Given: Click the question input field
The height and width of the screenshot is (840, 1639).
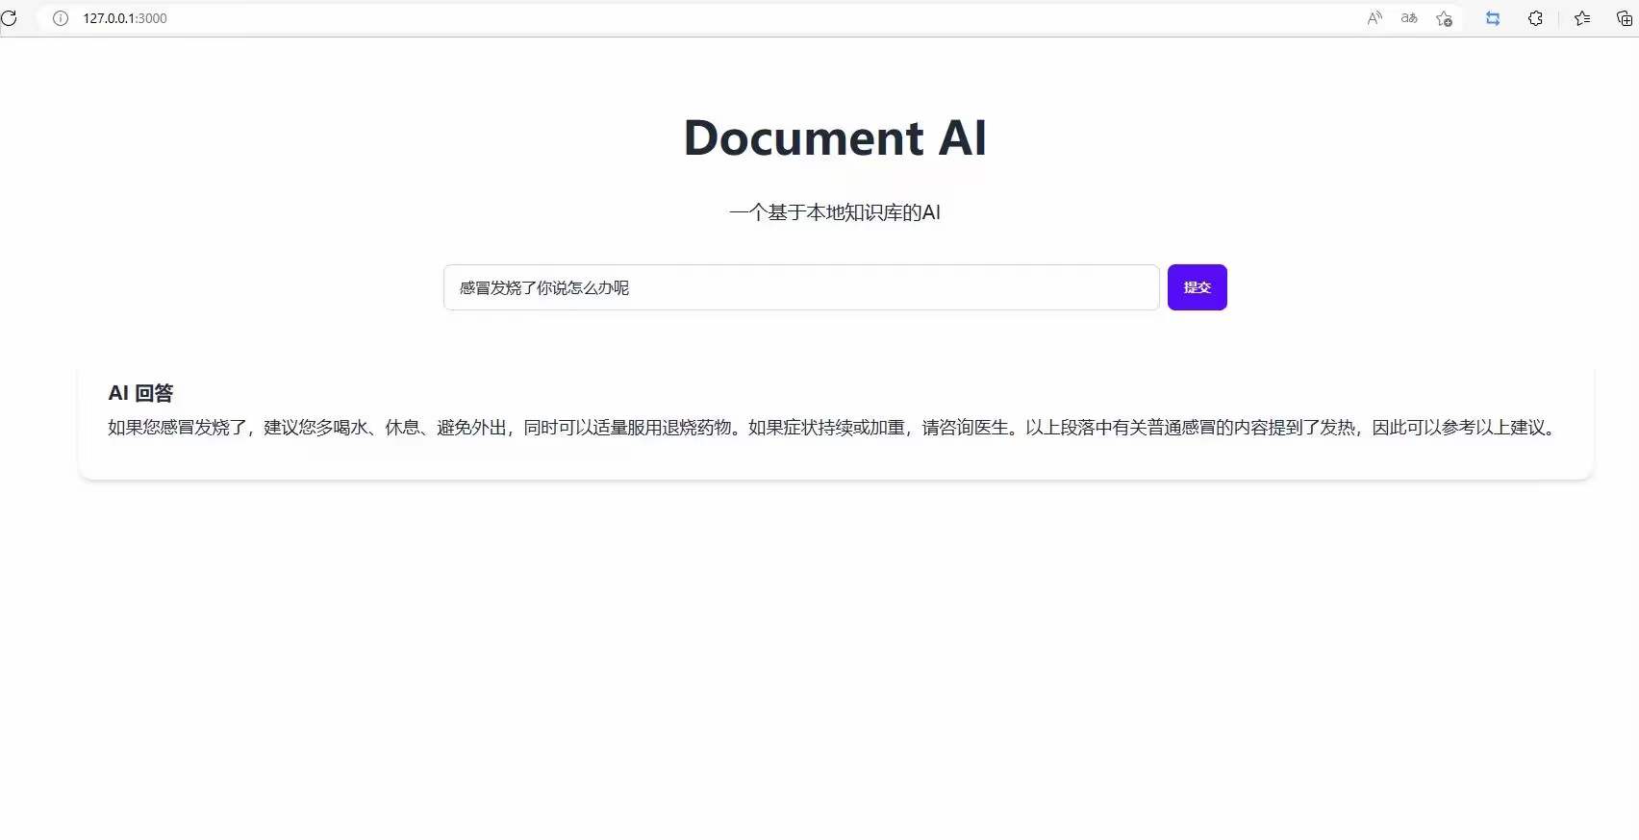Looking at the screenshot, I should tap(801, 287).
